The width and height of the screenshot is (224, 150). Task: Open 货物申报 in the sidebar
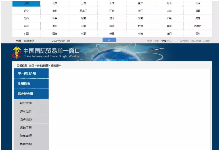[x=31, y=144]
